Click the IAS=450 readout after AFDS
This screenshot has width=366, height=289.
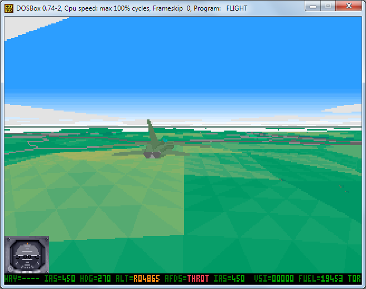(229, 278)
